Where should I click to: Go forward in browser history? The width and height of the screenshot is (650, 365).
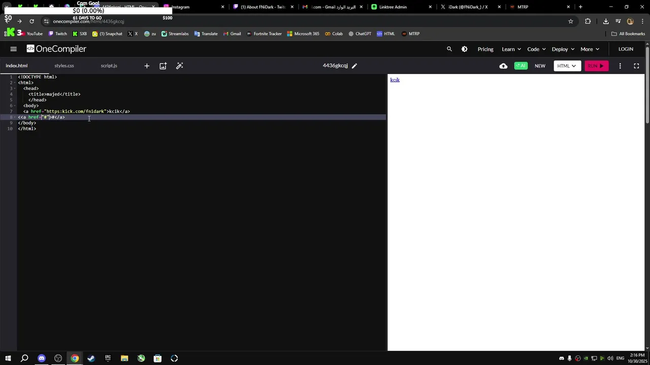[19, 21]
